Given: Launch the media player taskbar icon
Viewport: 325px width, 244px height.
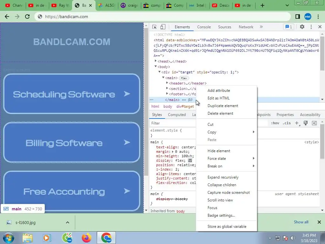Looking at the screenshot, I should point(47,238).
